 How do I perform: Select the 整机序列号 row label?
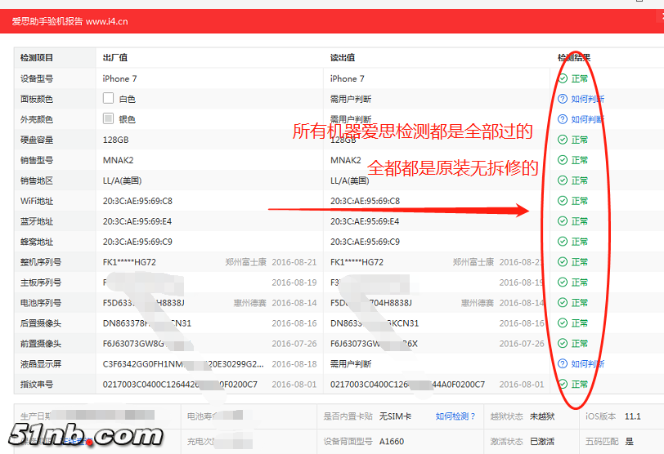coord(41,262)
